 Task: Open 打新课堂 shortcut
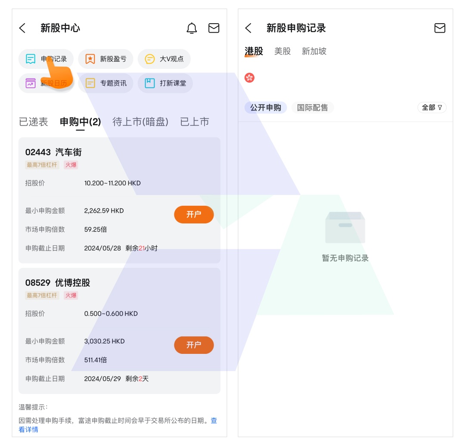click(165, 83)
